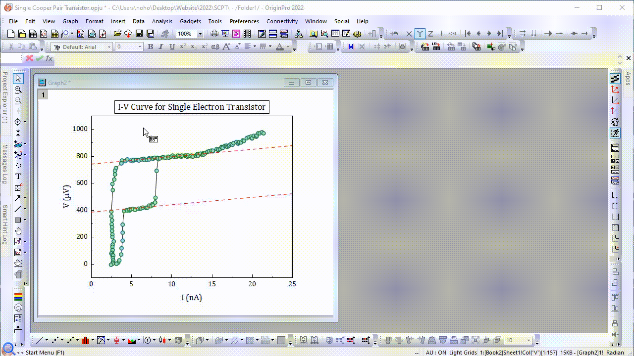634x356 pixels.
Task: Expand the font color dropdown arrow
Action: pos(287,47)
